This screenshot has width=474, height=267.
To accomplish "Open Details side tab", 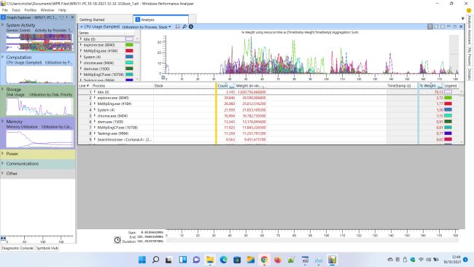I will tap(469, 74).
